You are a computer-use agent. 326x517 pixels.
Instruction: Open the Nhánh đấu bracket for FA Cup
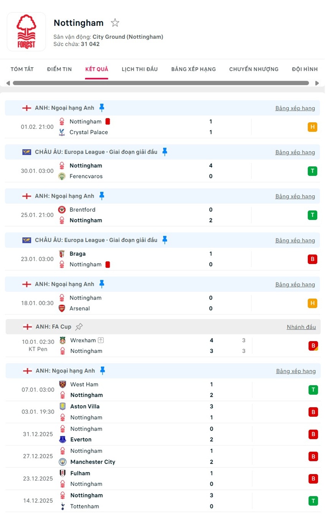click(x=301, y=327)
